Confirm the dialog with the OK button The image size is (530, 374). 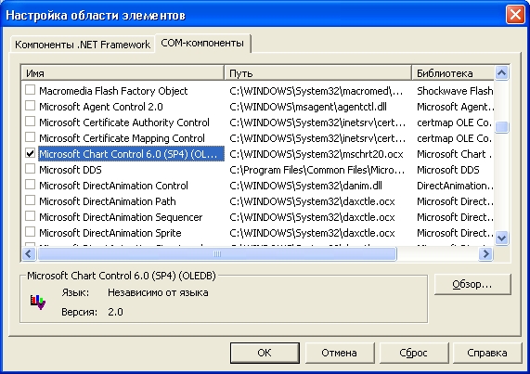pos(265,353)
